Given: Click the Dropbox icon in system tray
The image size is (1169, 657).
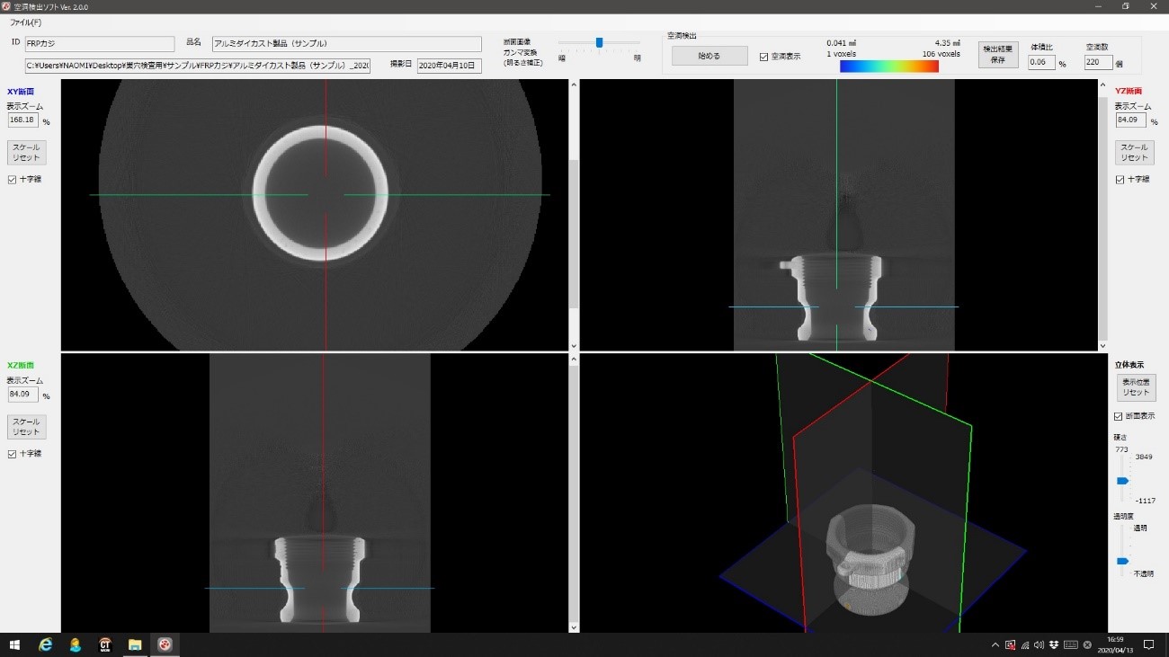Looking at the screenshot, I should (x=1054, y=644).
